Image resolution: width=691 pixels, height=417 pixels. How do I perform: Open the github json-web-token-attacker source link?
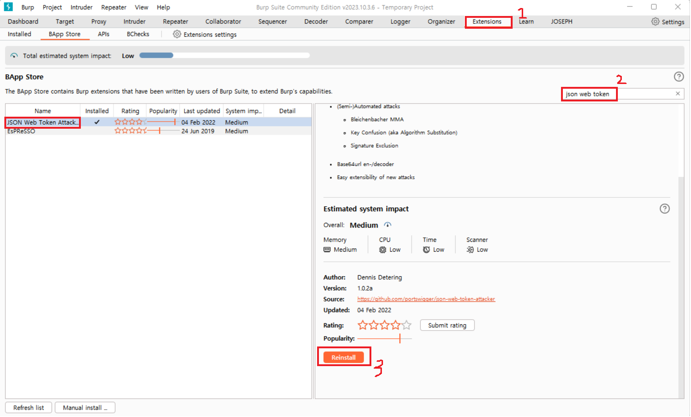[x=426, y=299]
